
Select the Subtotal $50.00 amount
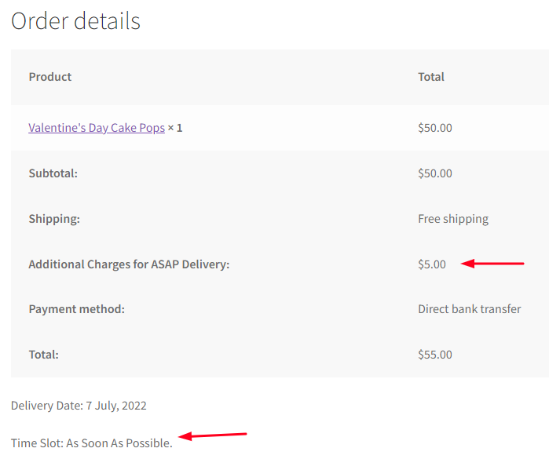pos(435,173)
